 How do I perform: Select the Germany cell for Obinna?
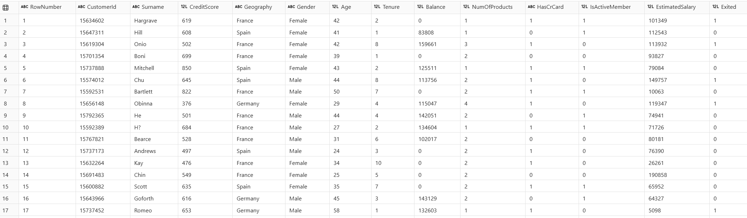(x=249, y=103)
